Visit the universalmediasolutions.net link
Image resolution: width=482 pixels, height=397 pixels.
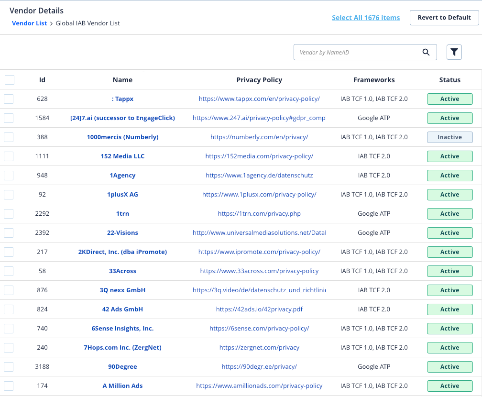tap(259, 233)
